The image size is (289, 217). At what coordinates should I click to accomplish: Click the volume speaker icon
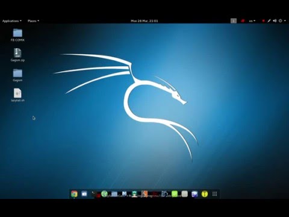[275, 21]
